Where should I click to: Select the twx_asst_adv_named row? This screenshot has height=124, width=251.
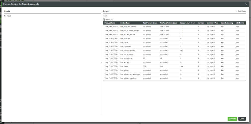tap(174, 27)
